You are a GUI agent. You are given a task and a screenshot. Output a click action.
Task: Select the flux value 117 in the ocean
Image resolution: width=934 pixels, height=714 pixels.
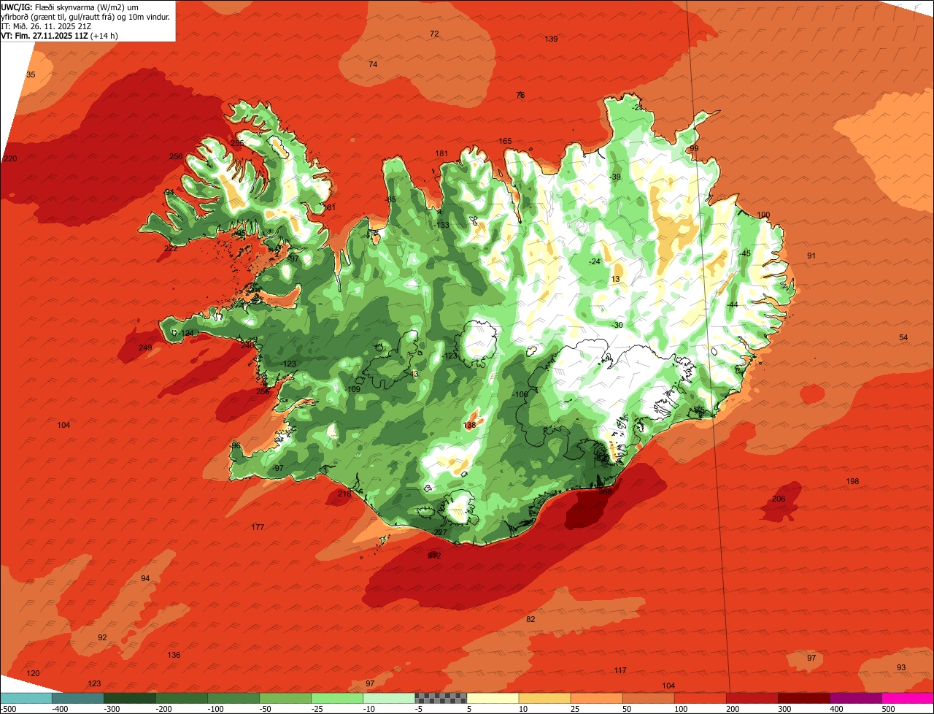click(620, 670)
